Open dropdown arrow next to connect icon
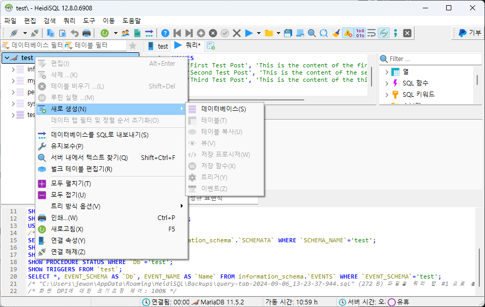 coord(25,33)
